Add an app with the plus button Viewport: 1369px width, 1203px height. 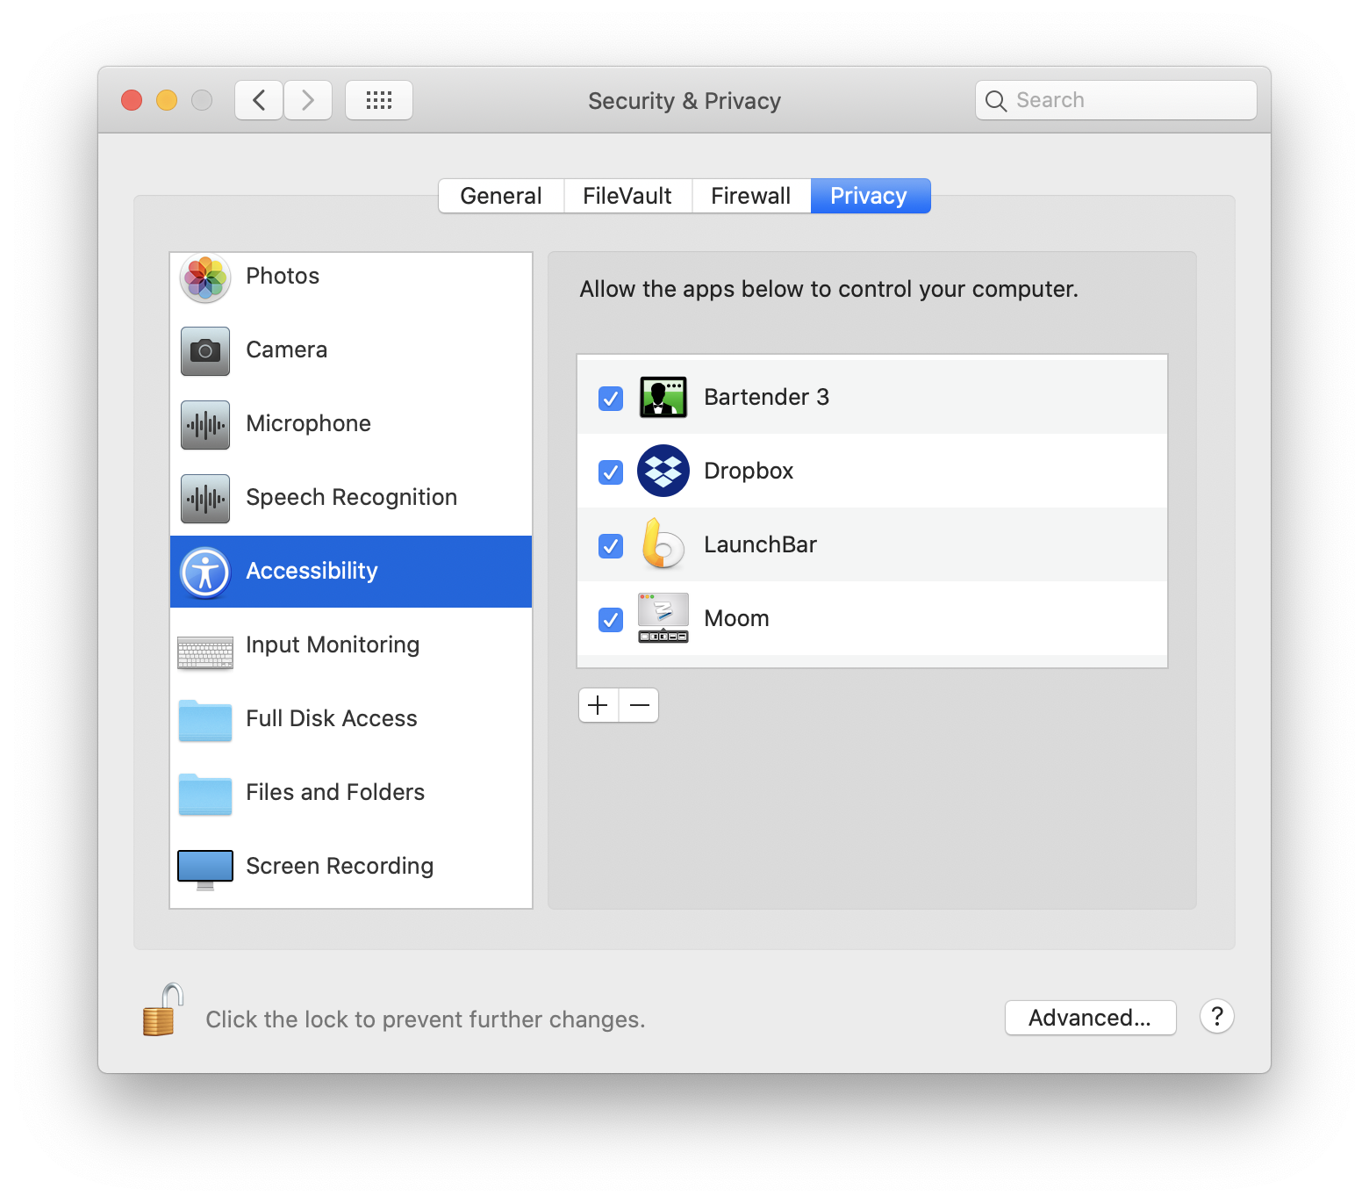[x=598, y=705]
